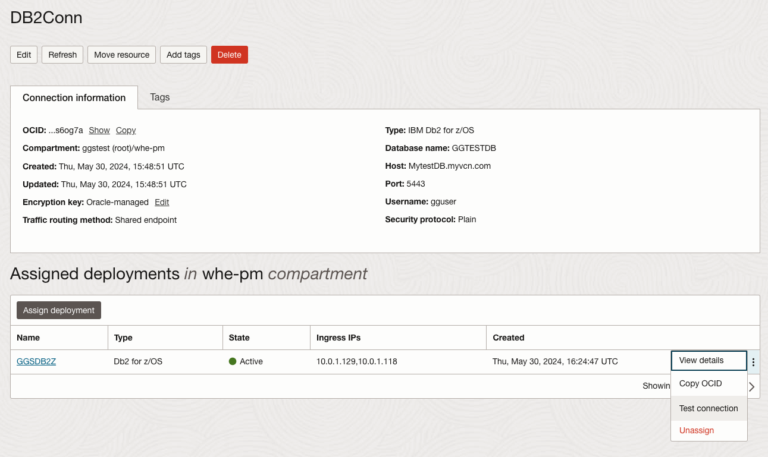Open the GGSDB2Z deployment link
The width and height of the screenshot is (768, 457).
point(36,361)
